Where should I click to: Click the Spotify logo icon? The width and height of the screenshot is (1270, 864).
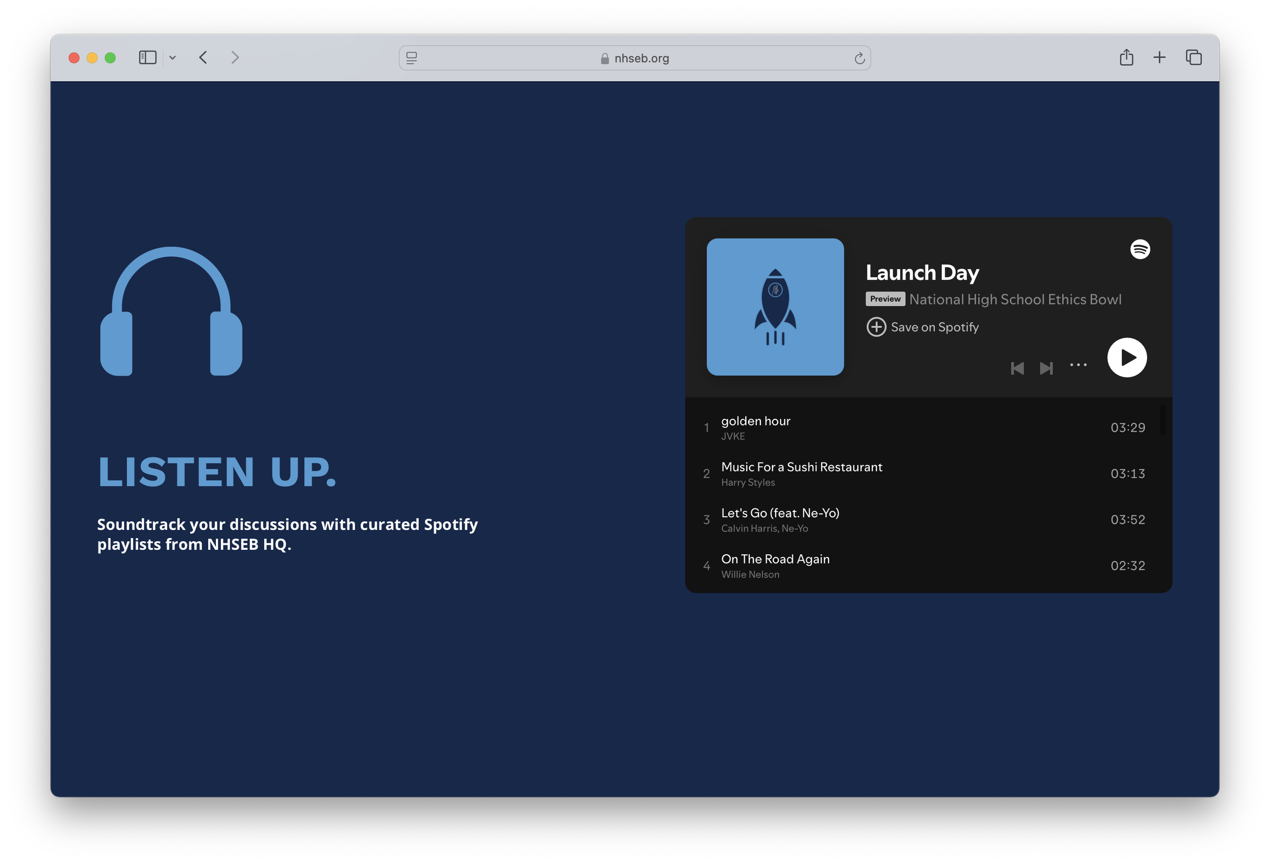[x=1139, y=250]
